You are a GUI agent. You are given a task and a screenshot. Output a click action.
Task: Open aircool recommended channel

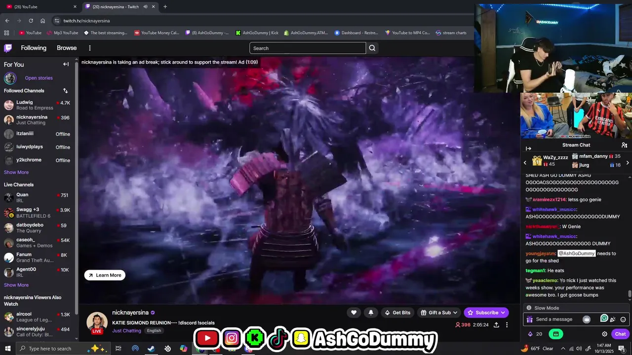tap(38, 317)
